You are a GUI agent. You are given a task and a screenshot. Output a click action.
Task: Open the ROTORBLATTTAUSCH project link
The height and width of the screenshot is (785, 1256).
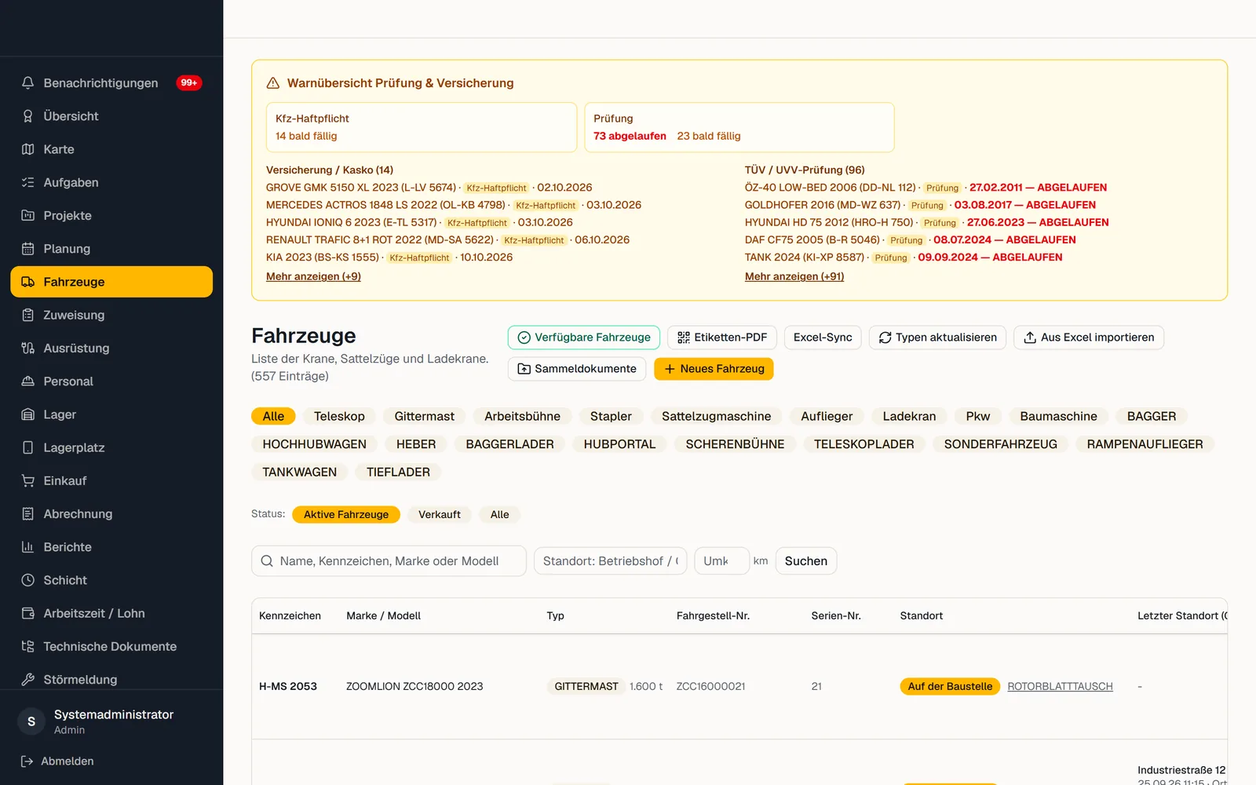1060,686
